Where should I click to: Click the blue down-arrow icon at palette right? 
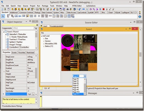(x=140, y=17)
